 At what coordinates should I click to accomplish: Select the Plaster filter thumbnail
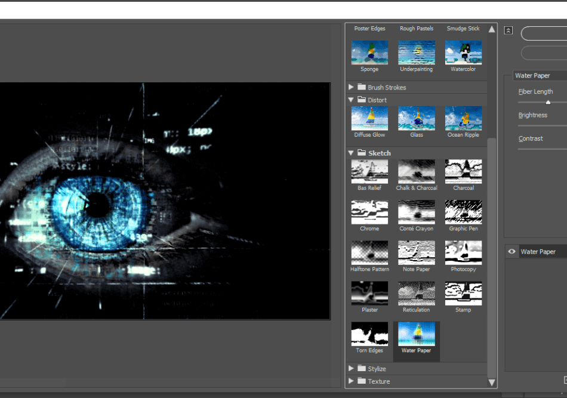tap(369, 293)
